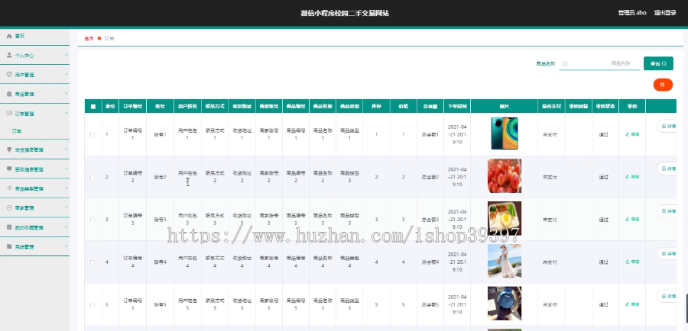This screenshot has width=688, height=331.
Task: Check the checkbox for order row 4
Action: pos(92,262)
